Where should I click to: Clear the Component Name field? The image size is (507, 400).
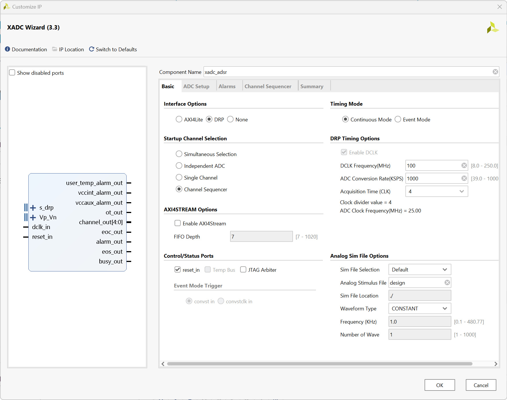coord(495,72)
